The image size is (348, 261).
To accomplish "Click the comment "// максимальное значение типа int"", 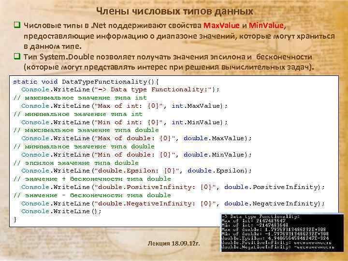I will pos(80,98).
